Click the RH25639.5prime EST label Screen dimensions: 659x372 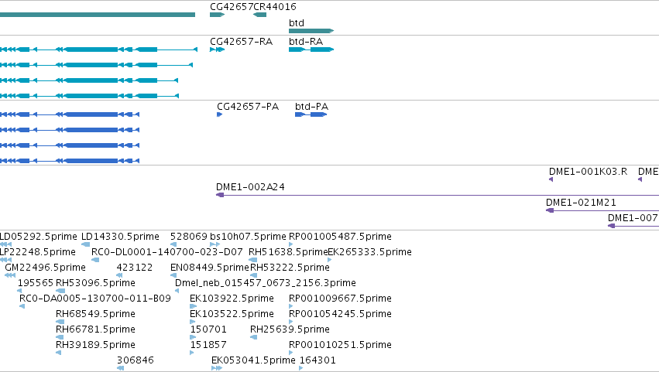click(x=290, y=330)
